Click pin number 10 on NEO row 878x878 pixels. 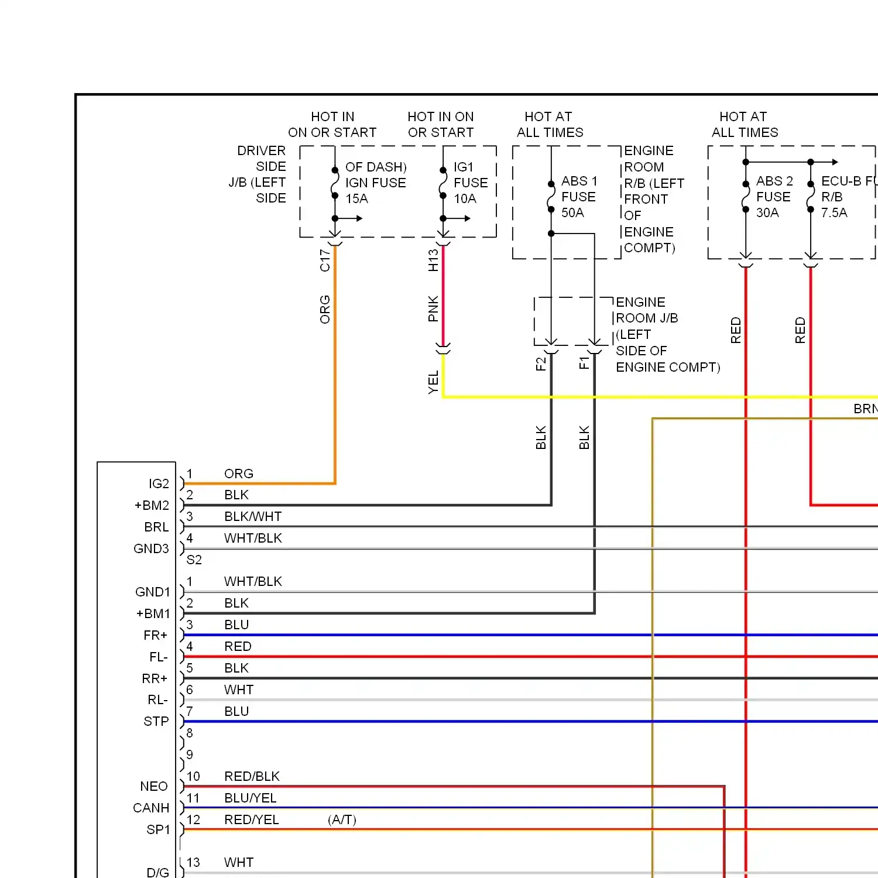(x=193, y=776)
